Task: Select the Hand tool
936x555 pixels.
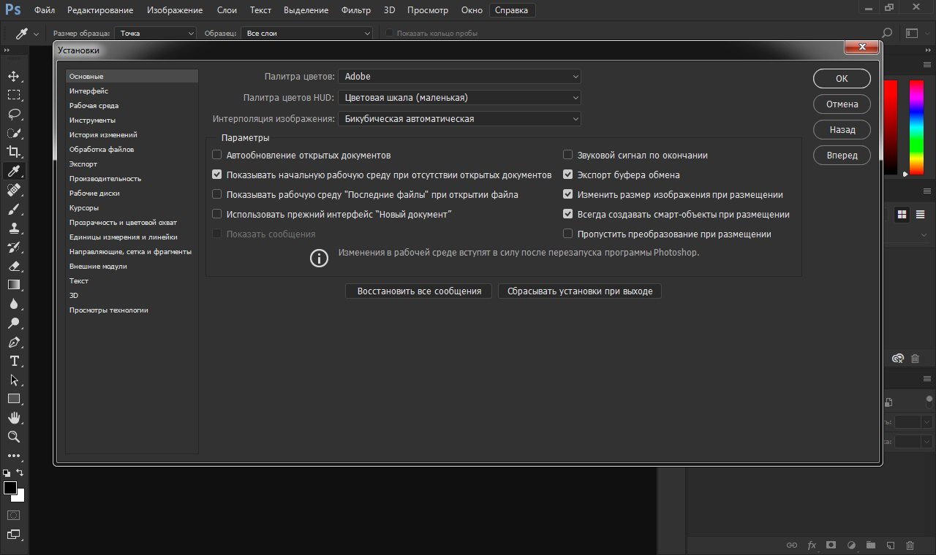Action: (13, 418)
